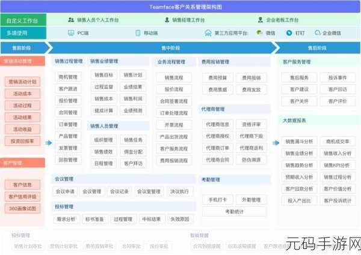Click the 组织管理 box
This screenshot has height=255, width=361.
point(104,140)
